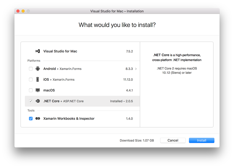Click the Android robot icon

(x=38, y=69)
